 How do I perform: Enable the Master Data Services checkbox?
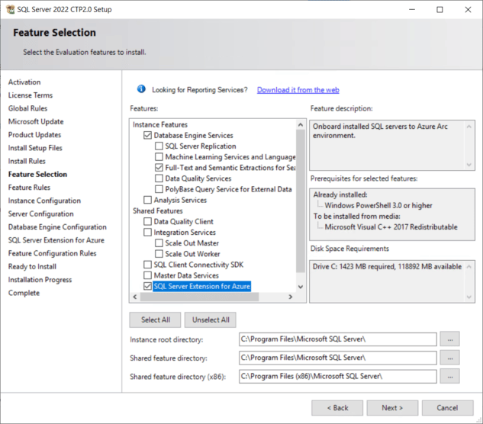(147, 275)
